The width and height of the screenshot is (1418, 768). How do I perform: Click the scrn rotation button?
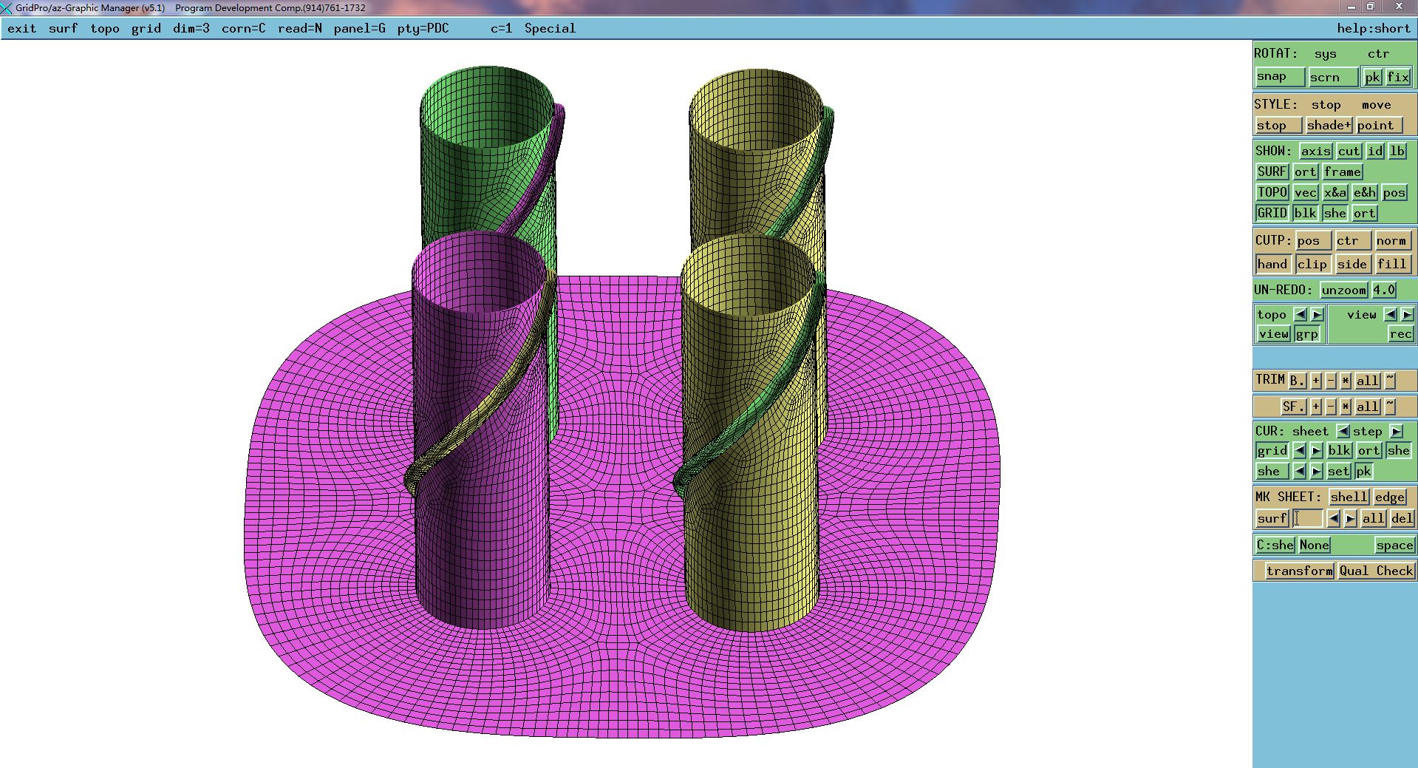pos(1333,77)
